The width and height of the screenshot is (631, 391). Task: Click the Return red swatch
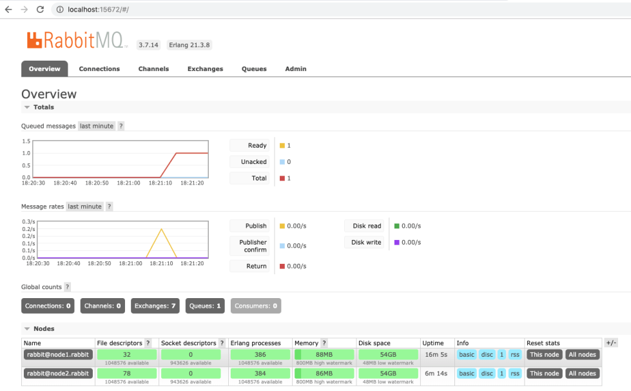click(x=282, y=266)
